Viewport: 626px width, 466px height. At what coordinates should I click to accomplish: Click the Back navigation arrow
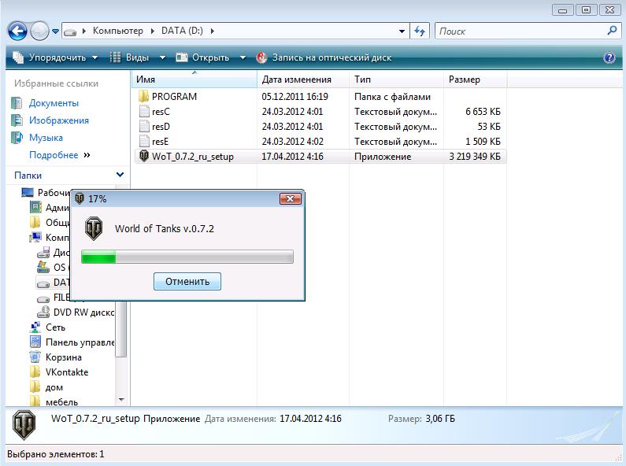tap(17, 31)
